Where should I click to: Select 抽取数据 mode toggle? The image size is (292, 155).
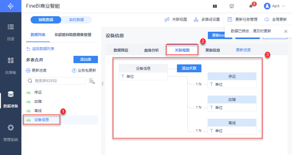pyautogui.click(x=46, y=20)
